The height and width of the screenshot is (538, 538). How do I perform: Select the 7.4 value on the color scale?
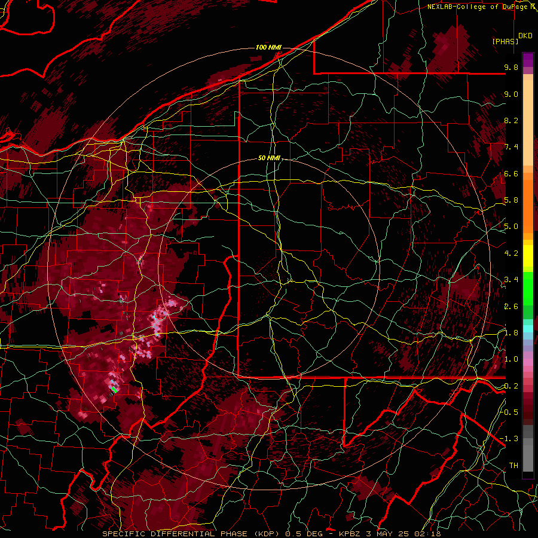511,147
